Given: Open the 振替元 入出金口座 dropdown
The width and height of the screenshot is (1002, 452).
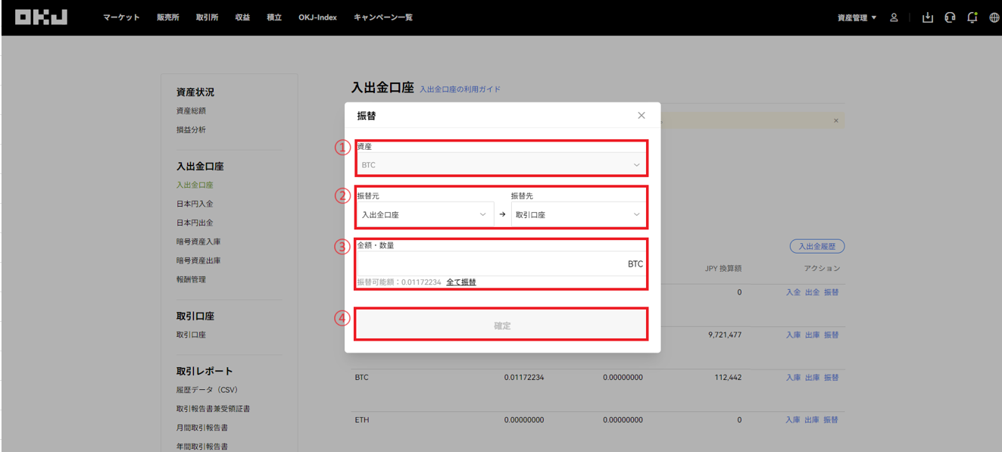Looking at the screenshot, I should click(x=424, y=214).
